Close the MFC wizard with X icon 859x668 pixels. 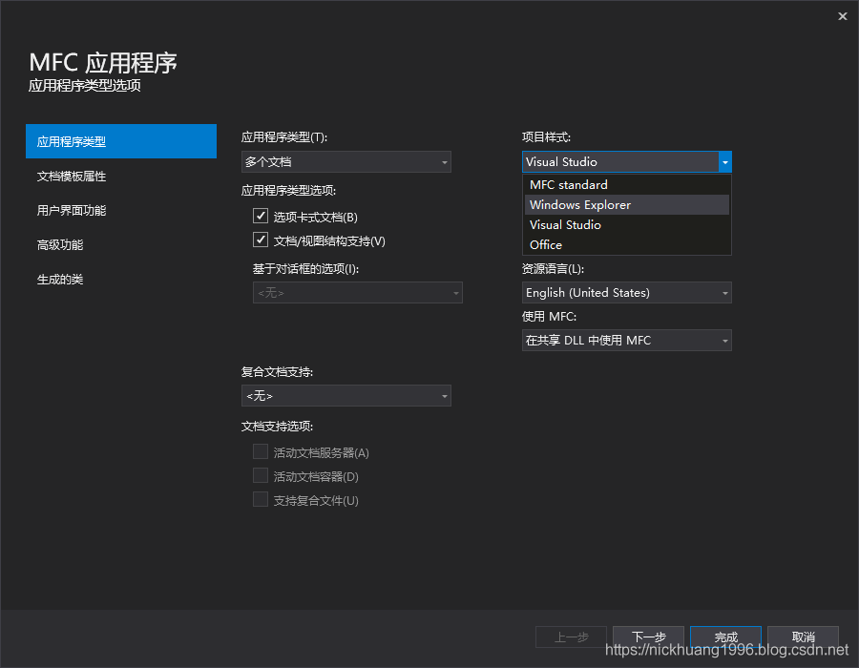coord(843,16)
